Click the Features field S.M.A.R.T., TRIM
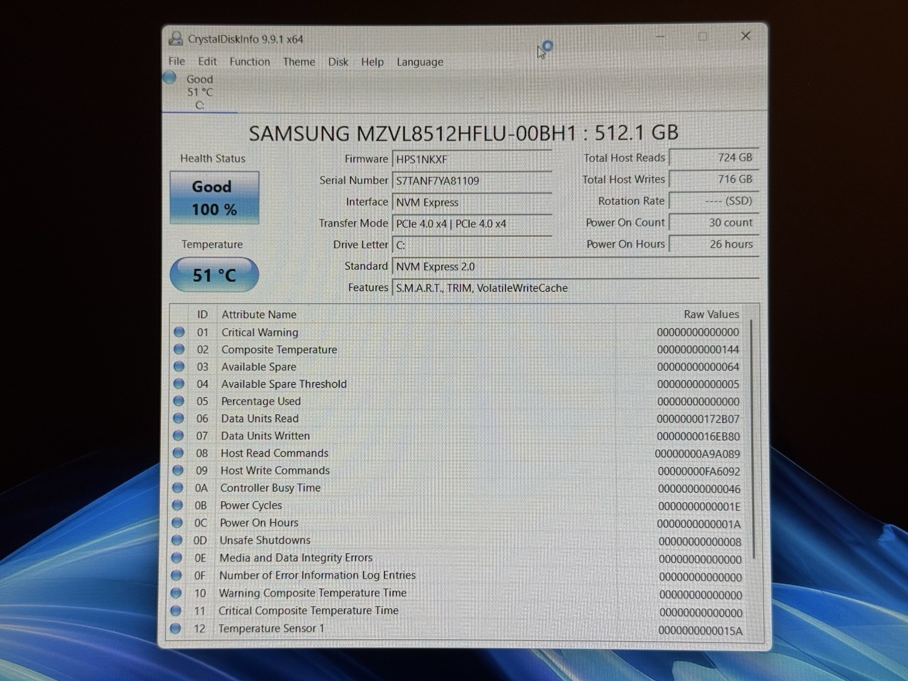 coord(575,288)
